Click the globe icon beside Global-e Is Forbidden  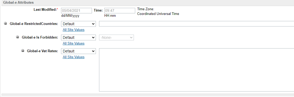tap(18, 37)
